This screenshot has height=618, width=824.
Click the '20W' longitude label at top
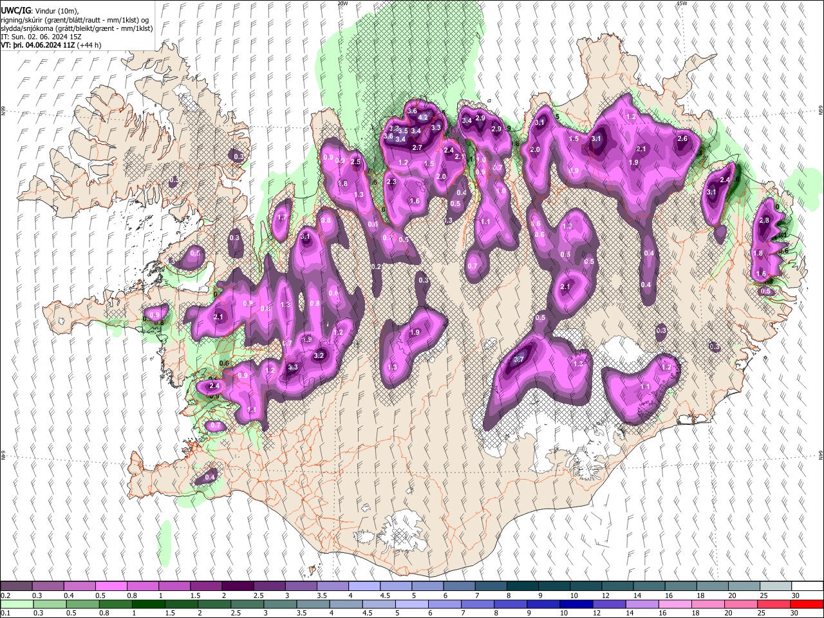point(342,3)
